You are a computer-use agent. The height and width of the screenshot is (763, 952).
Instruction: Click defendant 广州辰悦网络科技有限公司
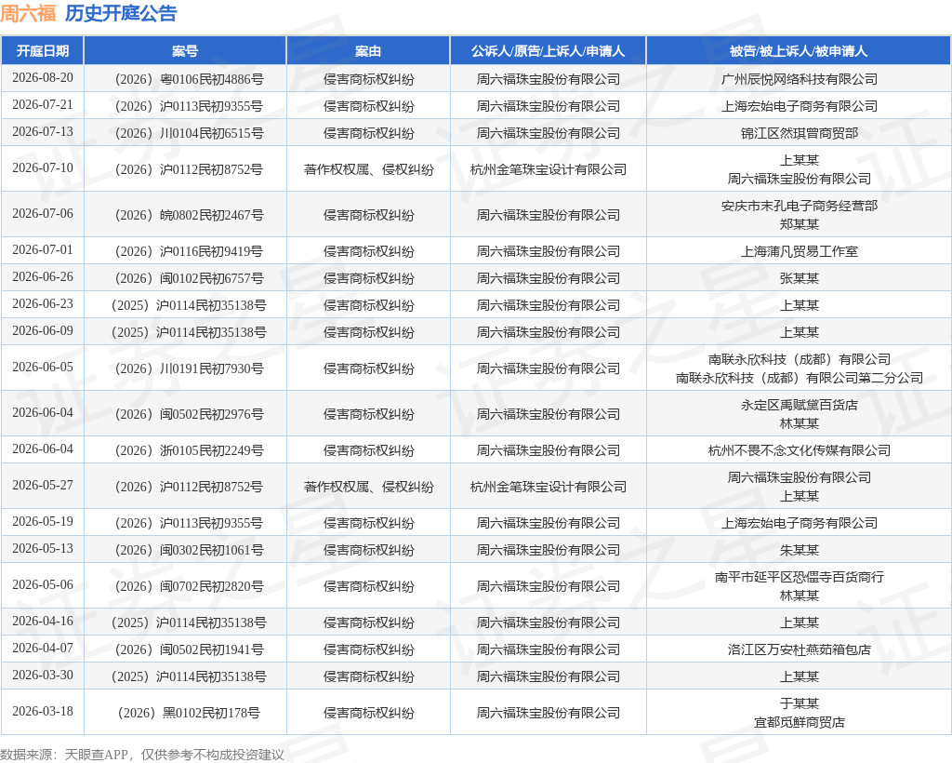click(x=799, y=79)
